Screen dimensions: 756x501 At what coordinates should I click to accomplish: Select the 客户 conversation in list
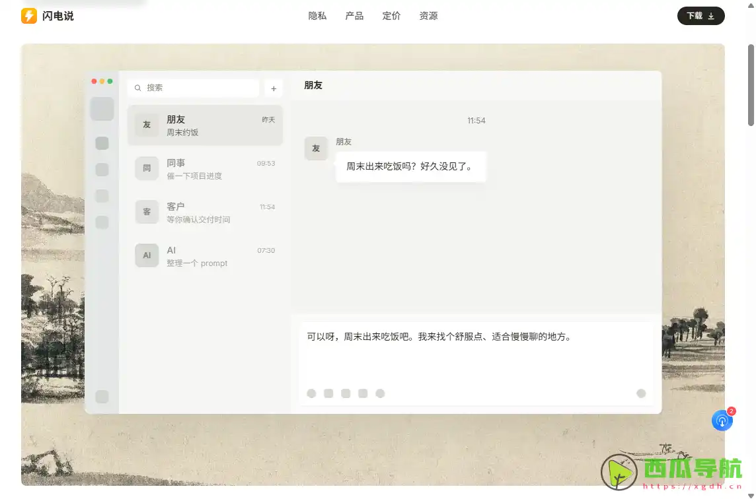(x=205, y=212)
